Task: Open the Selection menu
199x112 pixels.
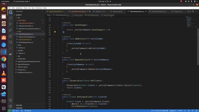Action: (x=19, y=8)
